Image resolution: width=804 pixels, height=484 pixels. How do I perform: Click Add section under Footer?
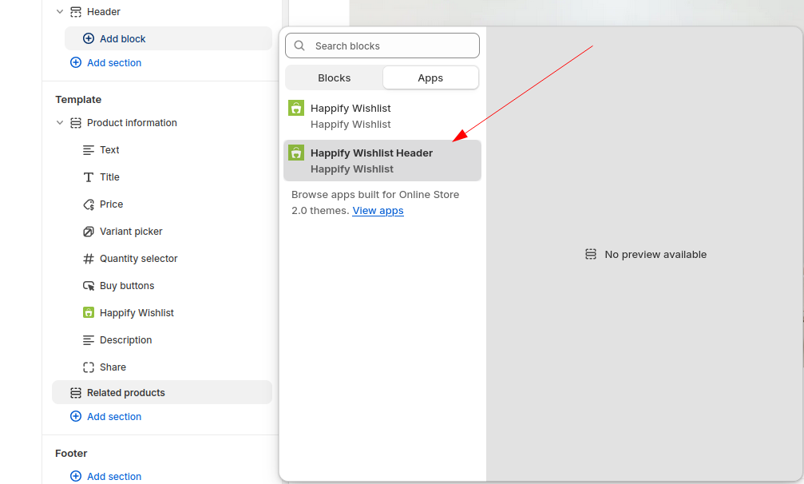click(x=114, y=476)
